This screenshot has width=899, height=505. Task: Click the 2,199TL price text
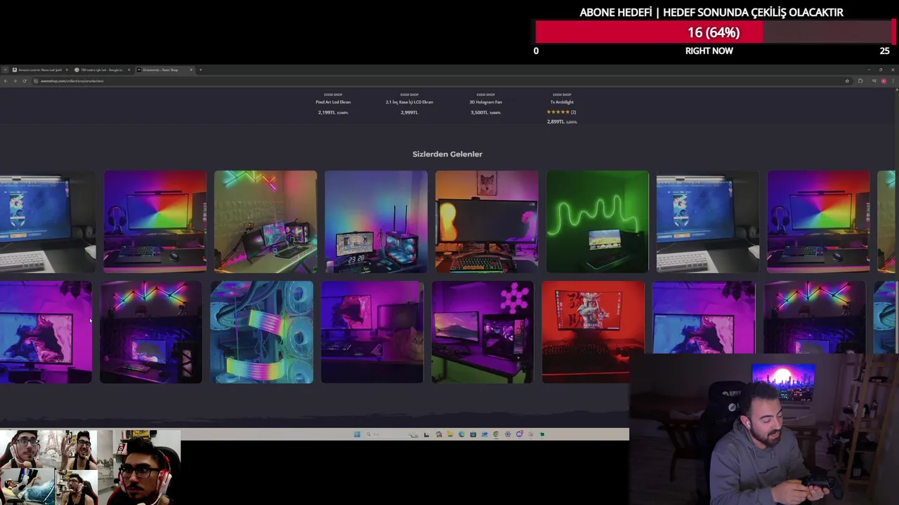tap(327, 113)
